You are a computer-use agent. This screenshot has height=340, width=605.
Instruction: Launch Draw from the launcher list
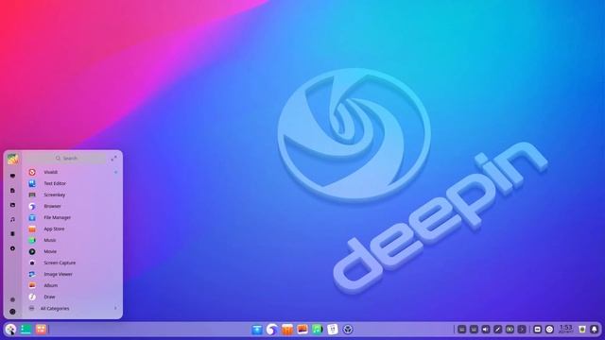[x=72, y=297]
